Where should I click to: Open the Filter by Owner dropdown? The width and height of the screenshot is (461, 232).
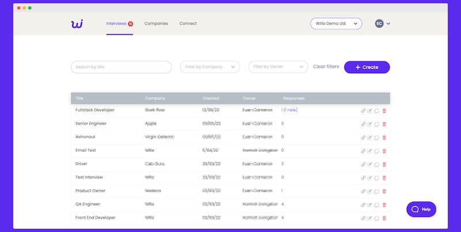[x=278, y=67]
